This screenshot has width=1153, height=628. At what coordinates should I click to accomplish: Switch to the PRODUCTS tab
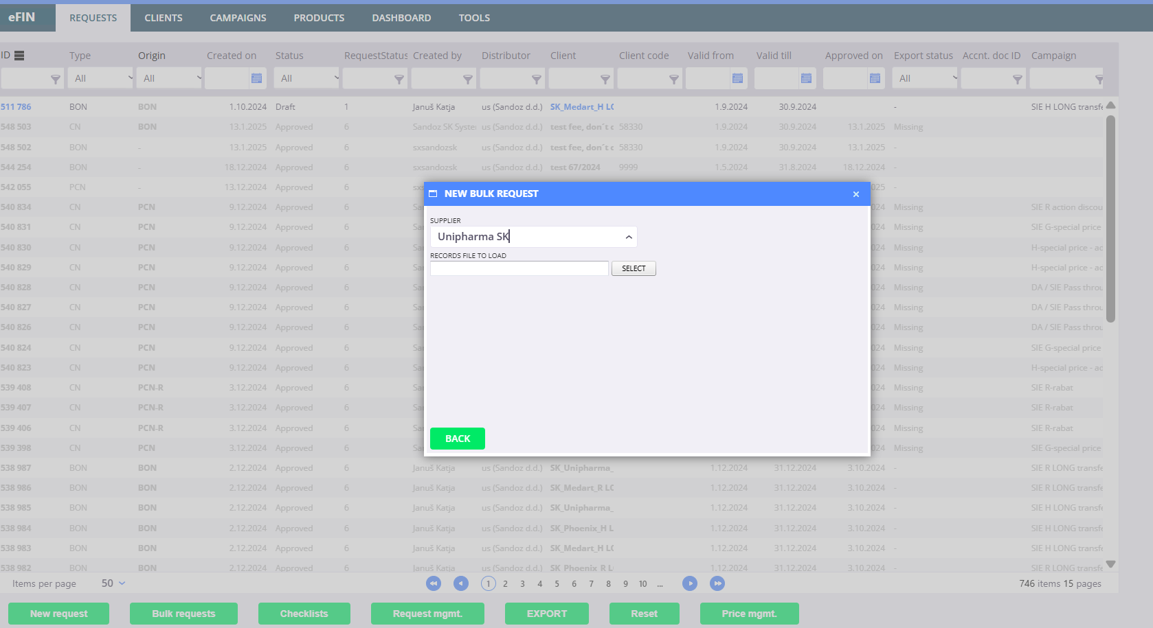pyautogui.click(x=320, y=18)
